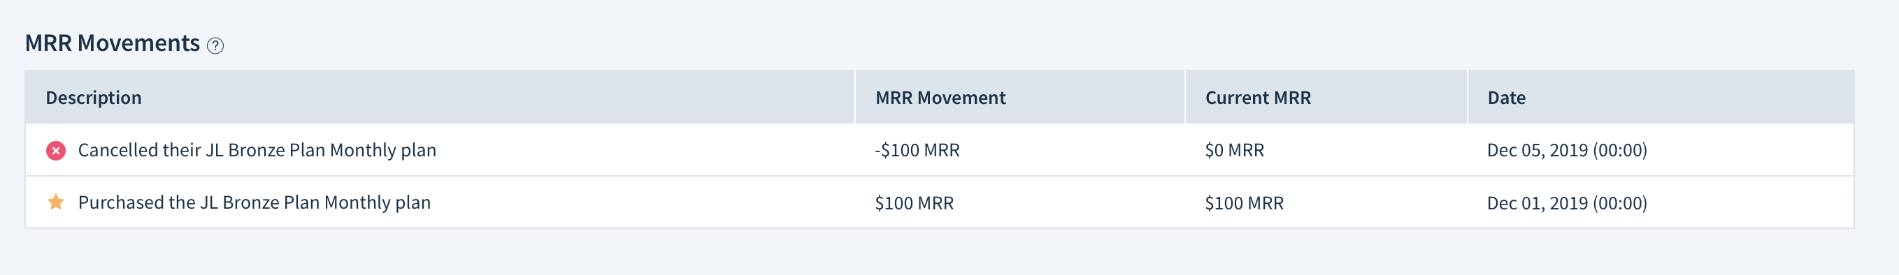Screen dimensions: 1899x275
Task: Click the help icon beside MRR Movements
Action: pyautogui.click(x=215, y=45)
